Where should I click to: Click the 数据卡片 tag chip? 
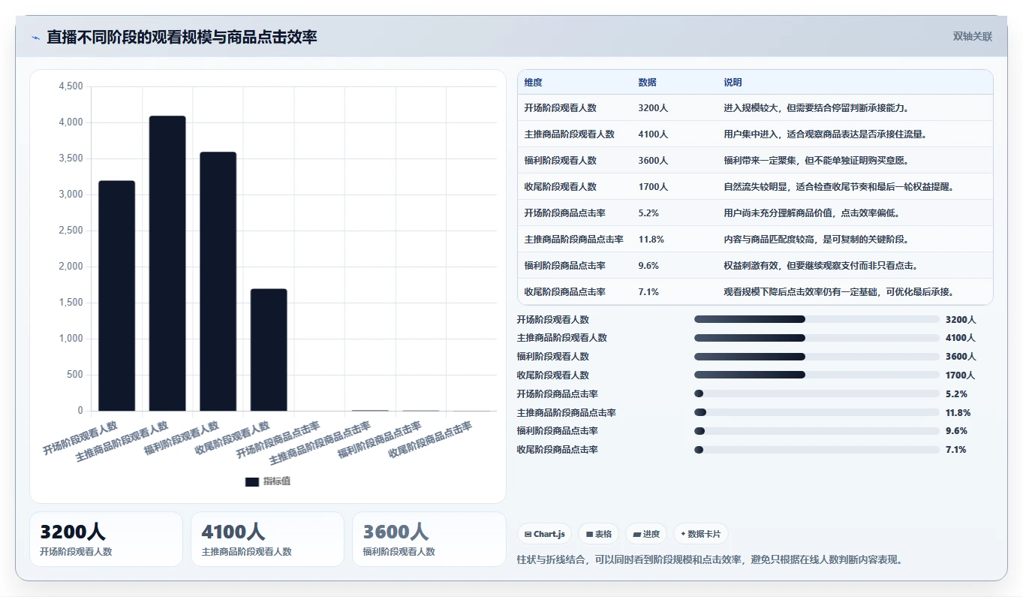pos(701,534)
